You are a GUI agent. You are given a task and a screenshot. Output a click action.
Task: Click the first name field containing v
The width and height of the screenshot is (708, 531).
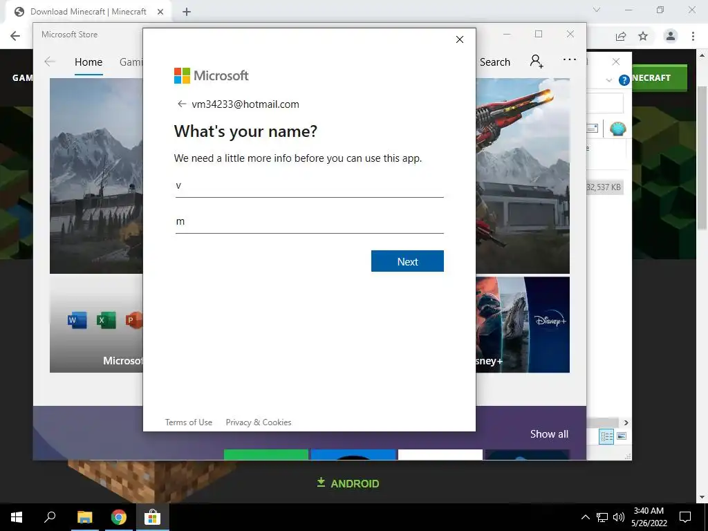[309, 186]
